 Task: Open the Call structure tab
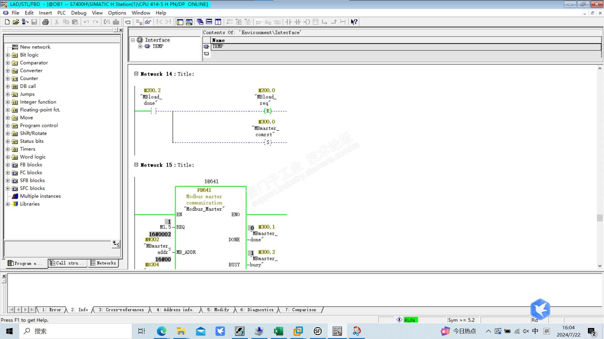click(x=67, y=263)
